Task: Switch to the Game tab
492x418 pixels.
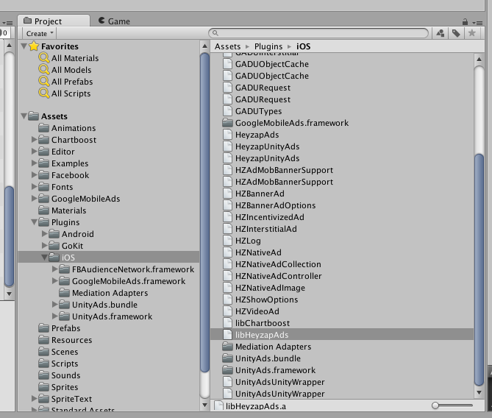Action: tap(114, 21)
